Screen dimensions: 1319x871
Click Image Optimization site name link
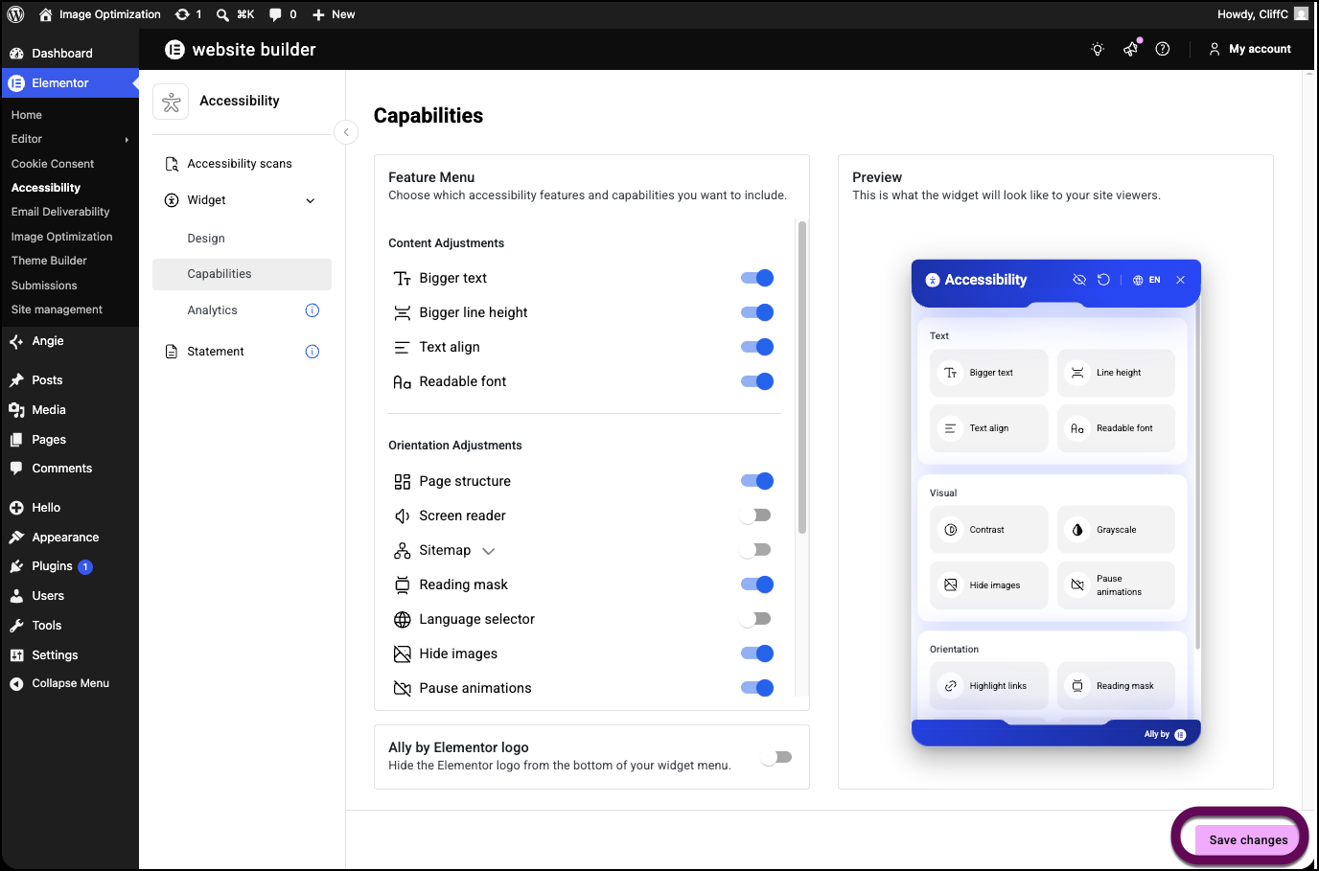point(100,14)
